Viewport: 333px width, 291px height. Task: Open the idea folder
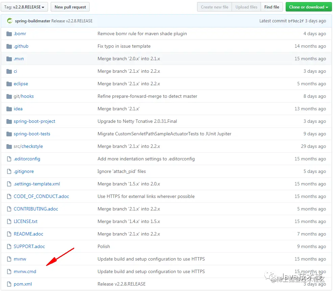click(x=18, y=109)
